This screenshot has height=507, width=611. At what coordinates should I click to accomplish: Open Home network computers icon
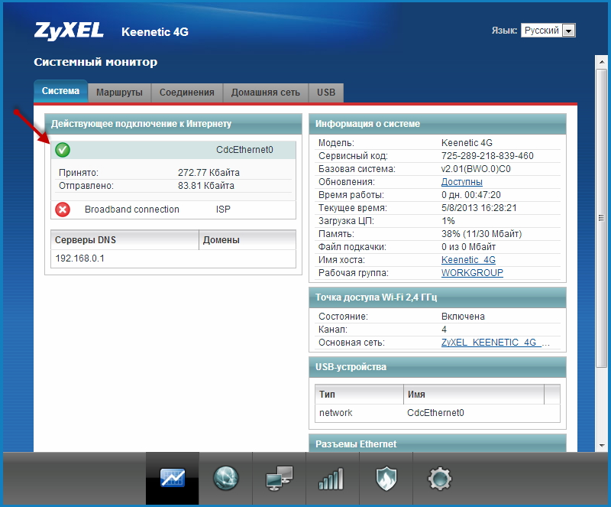click(279, 479)
